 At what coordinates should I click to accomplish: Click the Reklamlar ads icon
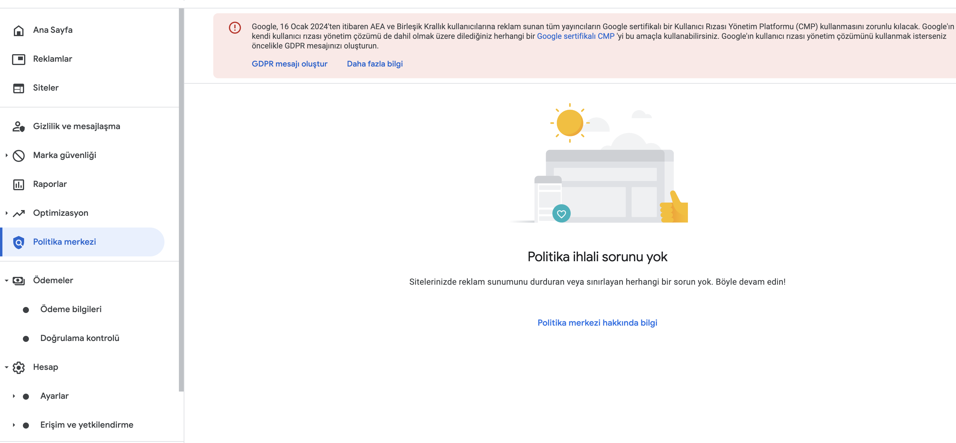(19, 59)
